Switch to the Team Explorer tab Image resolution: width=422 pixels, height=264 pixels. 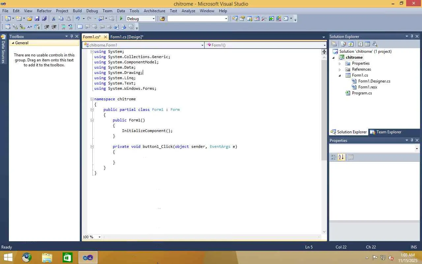[385, 132]
